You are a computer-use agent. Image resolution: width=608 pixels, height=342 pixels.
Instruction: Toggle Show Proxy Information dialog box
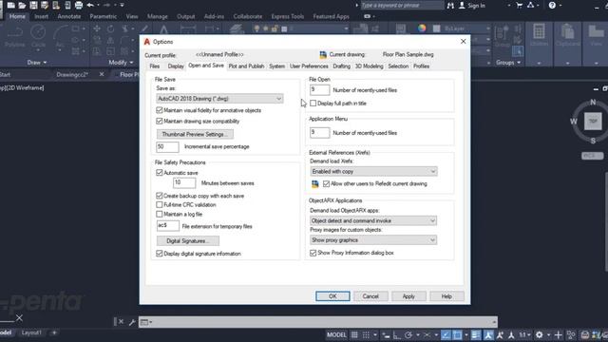point(313,253)
